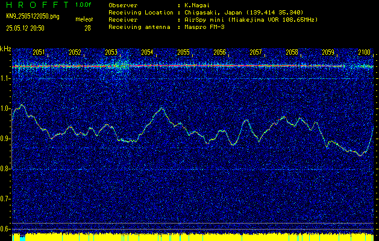Click the 2057 time marker

[x=255, y=52]
